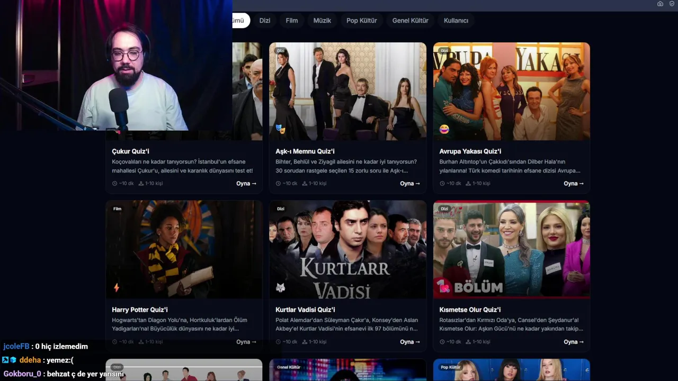Open the Kullanıcı tab
Image resolution: width=678 pixels, height=381 pixels.
pyautogui.click(x=456, y=21)
